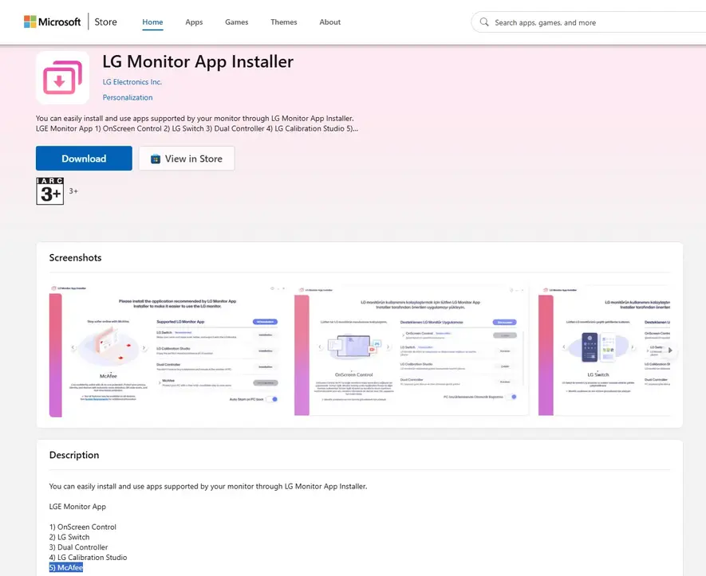Open the Apps tab
The image size is (706, 576).
(x=194, y=22)
